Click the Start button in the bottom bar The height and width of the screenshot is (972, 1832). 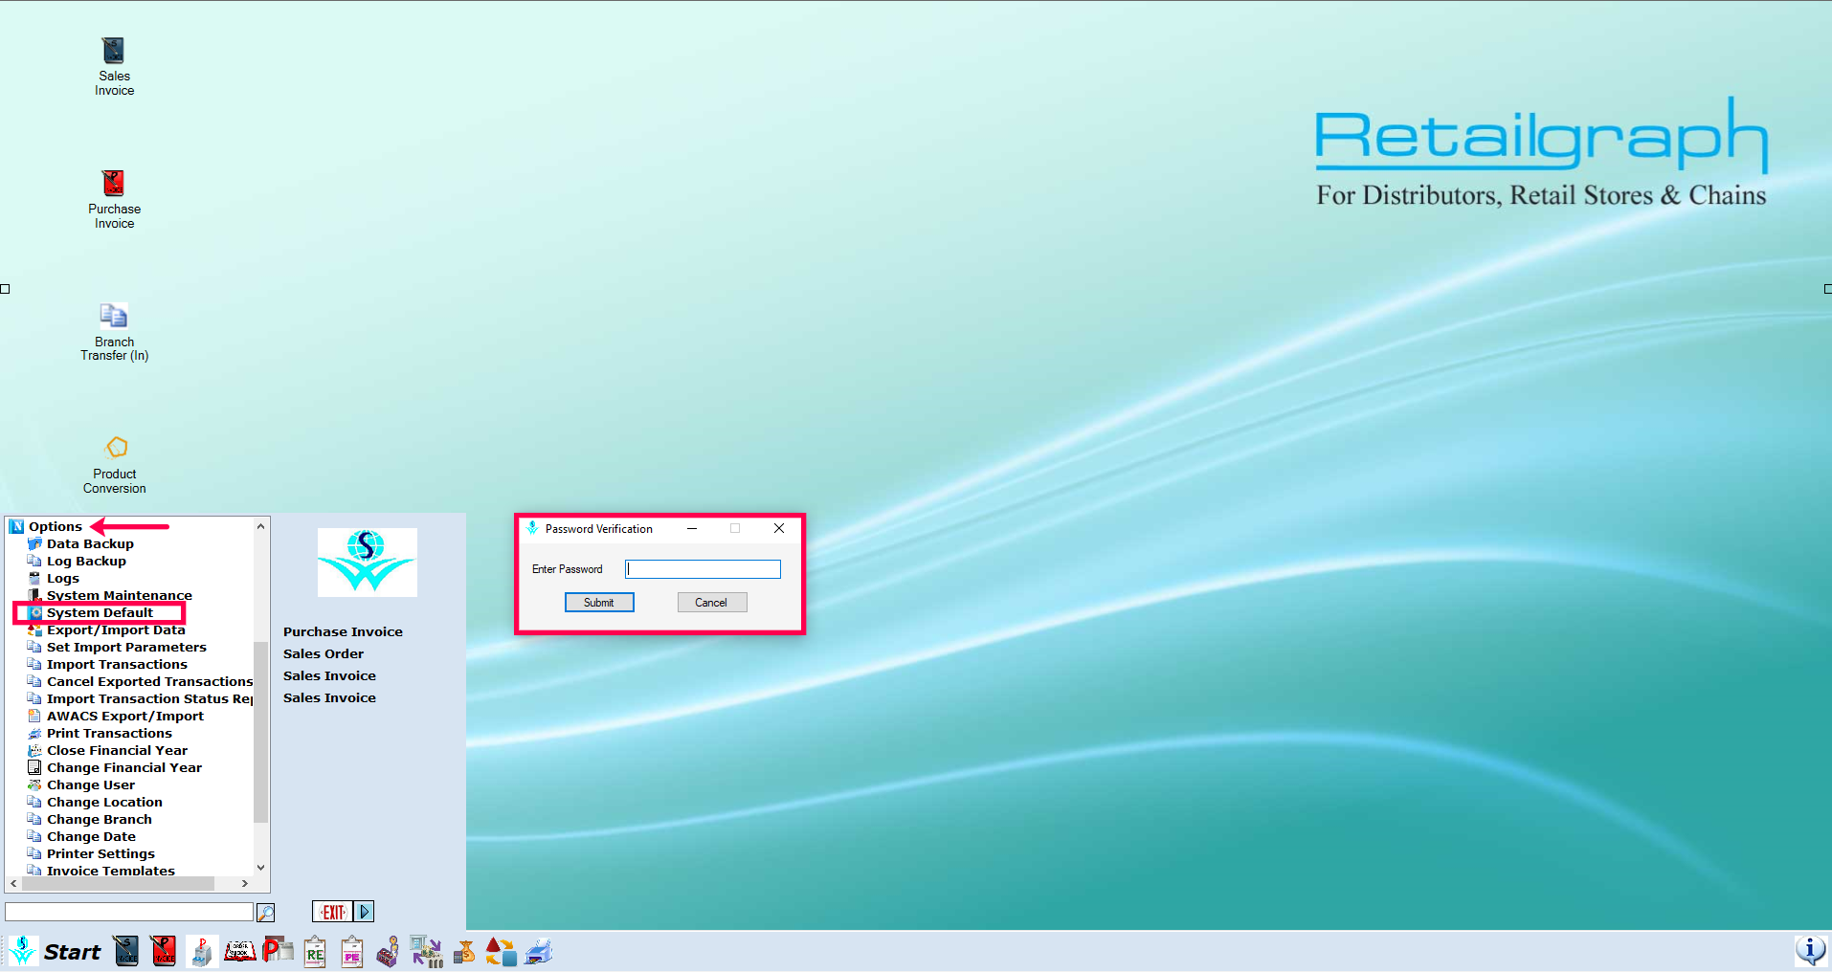[72, 952]
